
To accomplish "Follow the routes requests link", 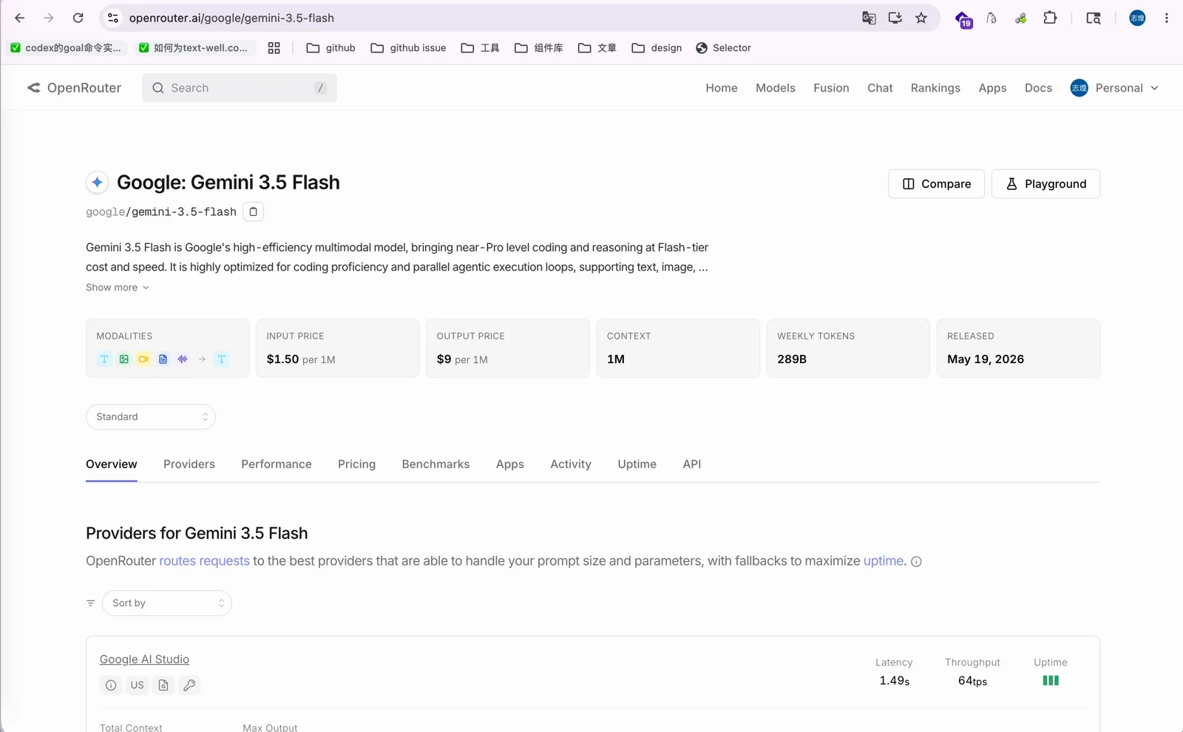I will pos(204,561).
